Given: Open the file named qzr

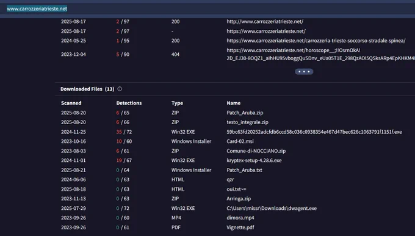Looking at the screenshot, I should pos(230,180).
